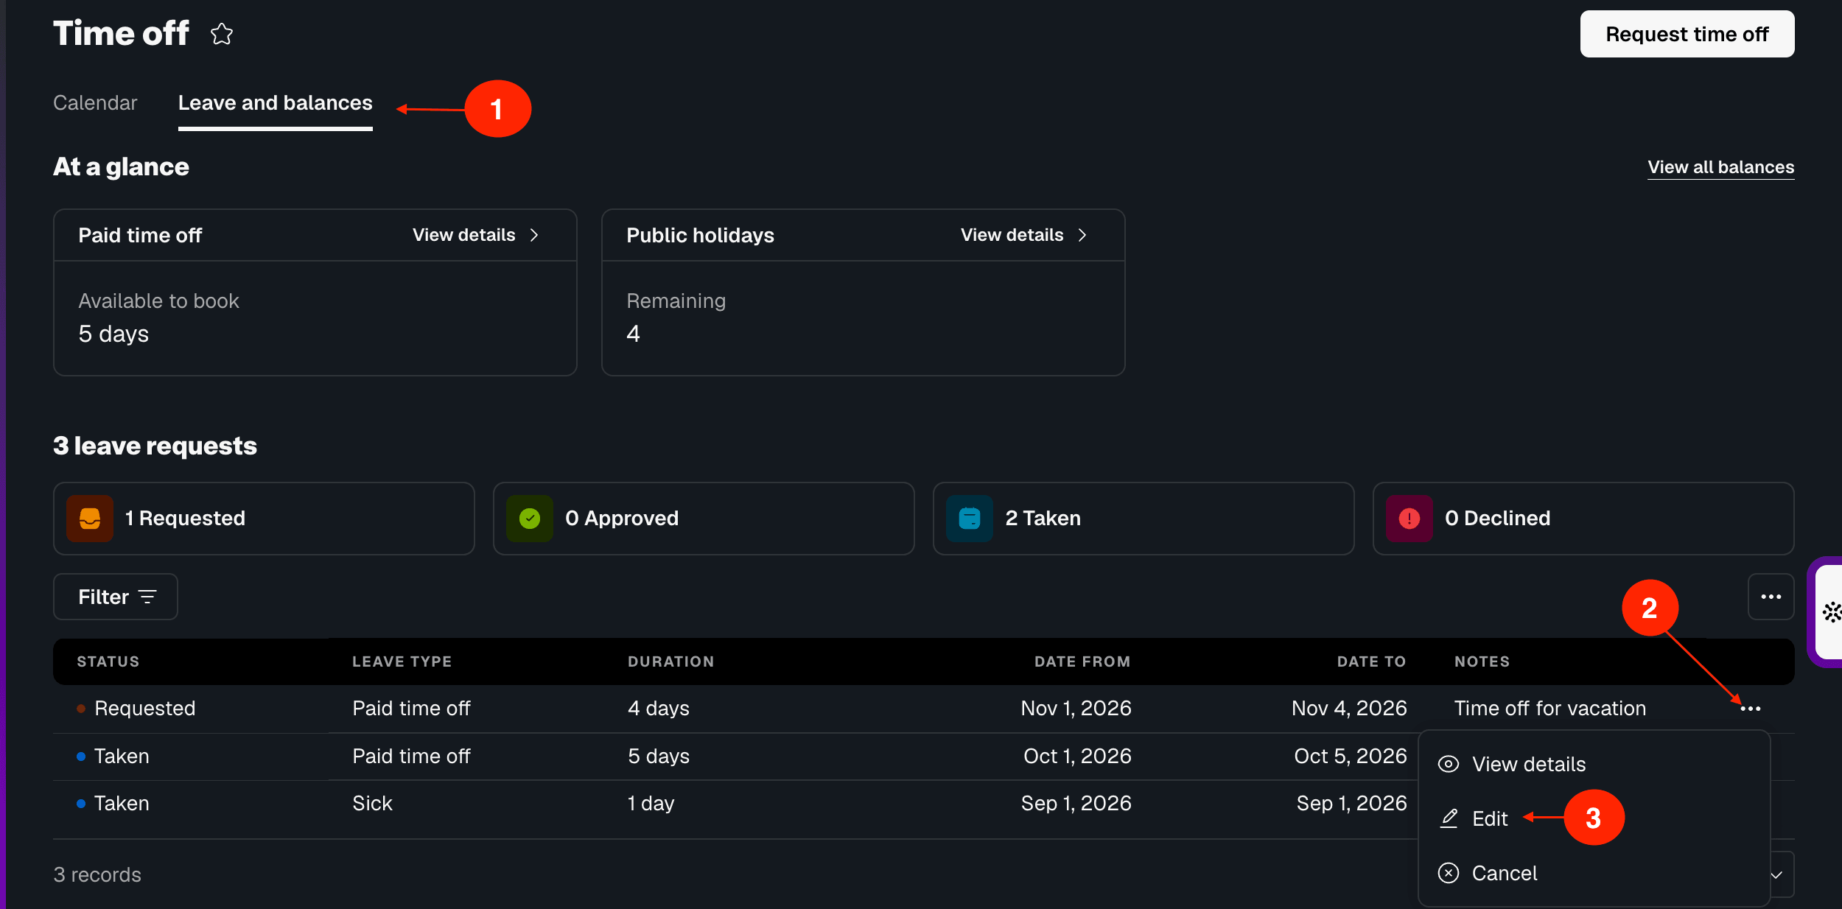Open the Requested leave row's three-dot menu
This screenshot has width=1842, height=909.
1750,709
